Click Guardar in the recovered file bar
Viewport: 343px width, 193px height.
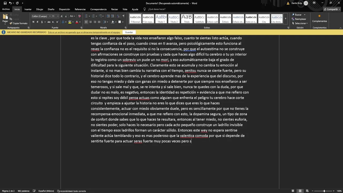[129, 32]
